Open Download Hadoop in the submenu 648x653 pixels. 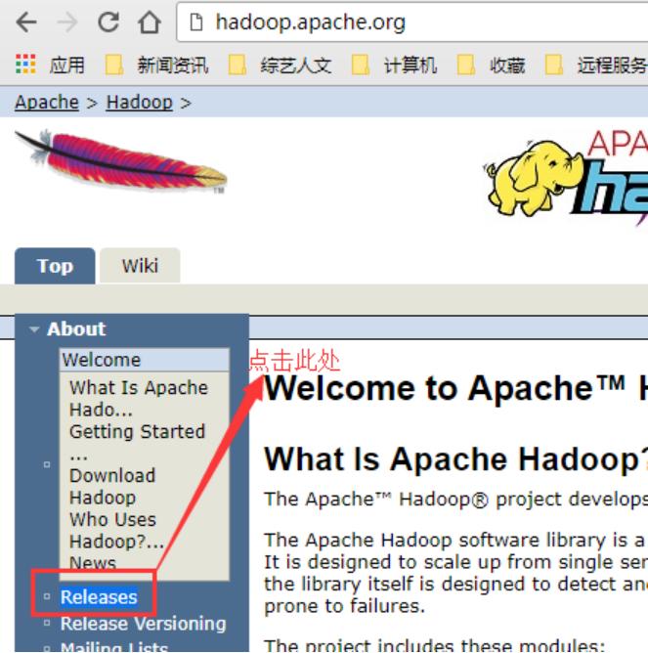[x=112, y=487]
